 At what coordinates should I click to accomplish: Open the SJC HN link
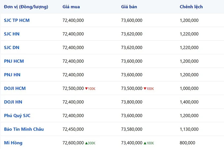12,34
